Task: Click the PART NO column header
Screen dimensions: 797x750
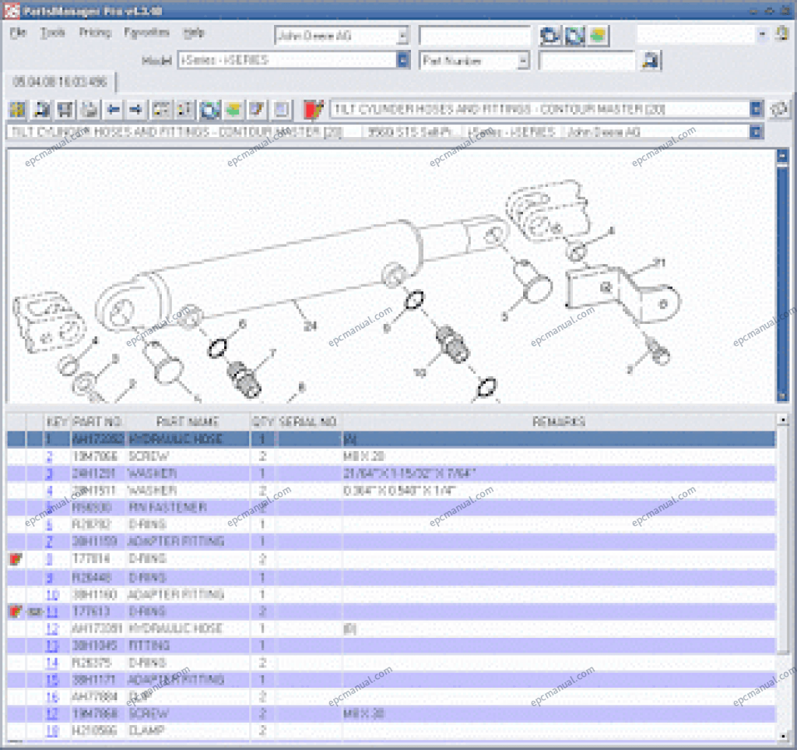Action: (97, 422)
